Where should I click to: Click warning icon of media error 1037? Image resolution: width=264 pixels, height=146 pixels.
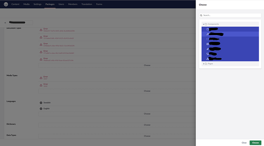pos(41,78)
